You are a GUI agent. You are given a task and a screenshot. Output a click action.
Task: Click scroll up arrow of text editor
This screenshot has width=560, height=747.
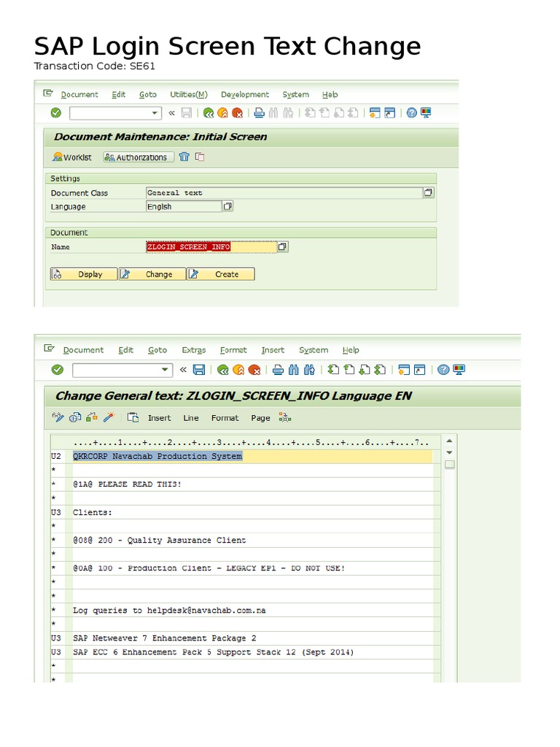[449, 441]
